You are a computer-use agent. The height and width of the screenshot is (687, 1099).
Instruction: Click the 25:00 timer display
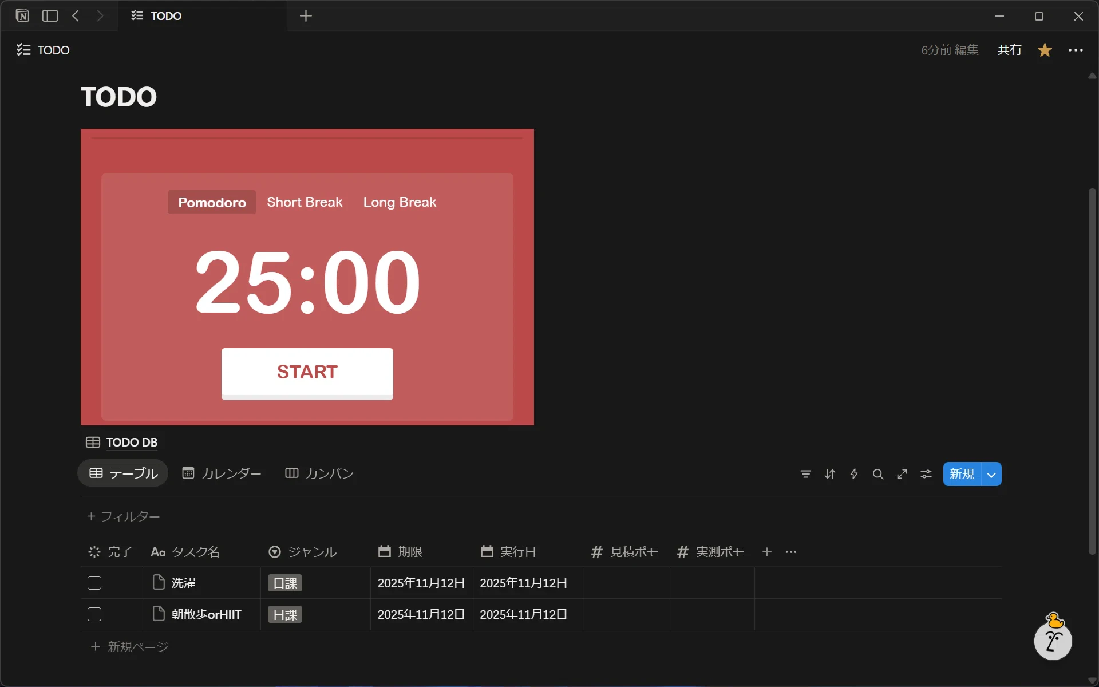coord(307,282)
